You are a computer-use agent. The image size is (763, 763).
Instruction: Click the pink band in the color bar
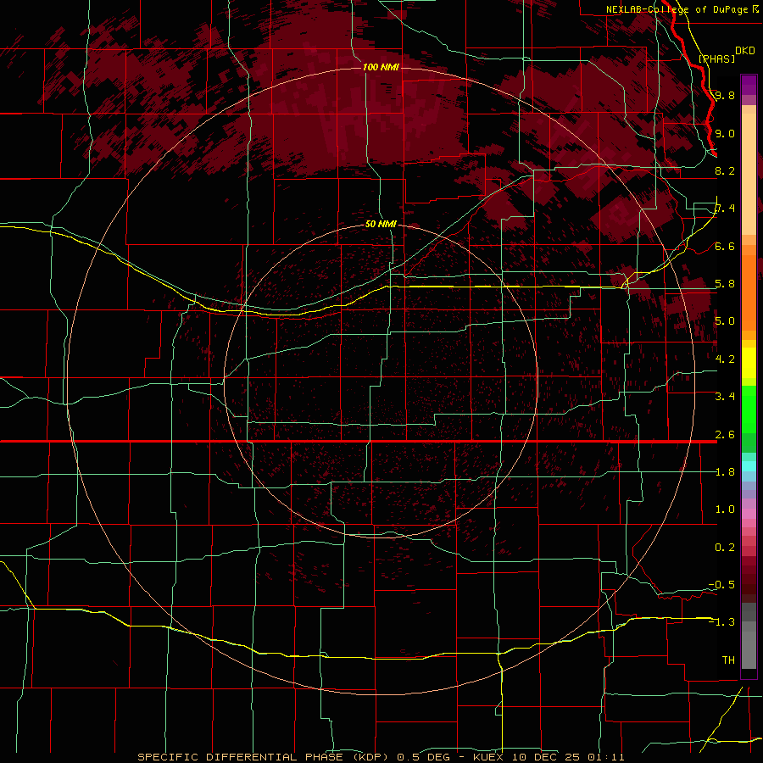(749, 514)
